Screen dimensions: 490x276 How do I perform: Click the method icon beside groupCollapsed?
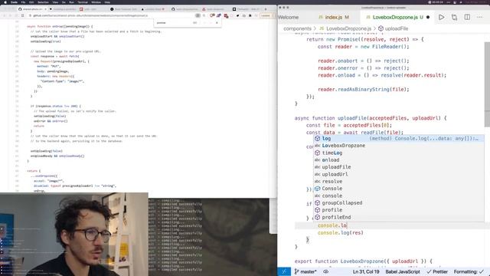click(x=318, y=202)
